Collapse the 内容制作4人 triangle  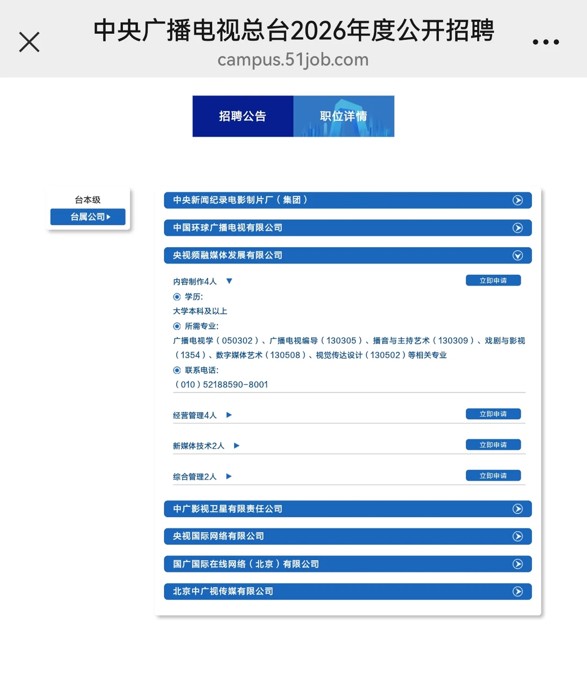229,281
